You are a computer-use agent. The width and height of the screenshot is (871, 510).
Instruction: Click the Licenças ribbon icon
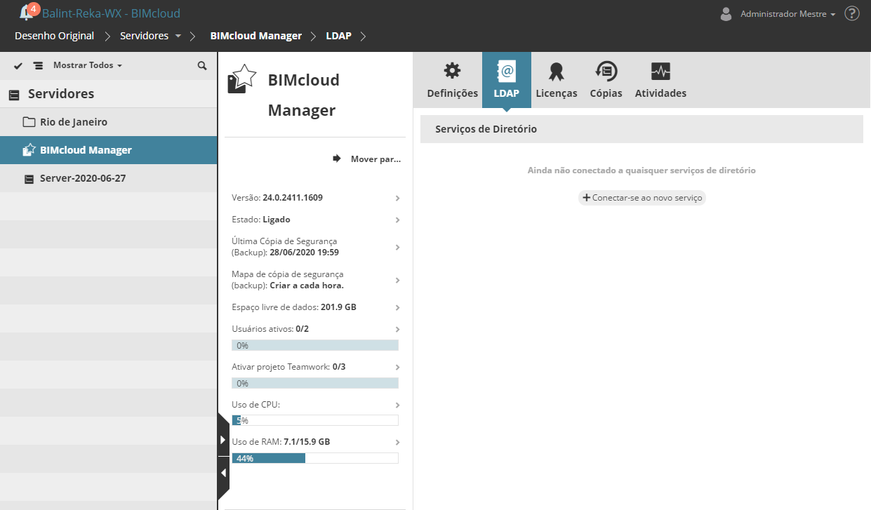pyautogui.click(x=557, y=71)
